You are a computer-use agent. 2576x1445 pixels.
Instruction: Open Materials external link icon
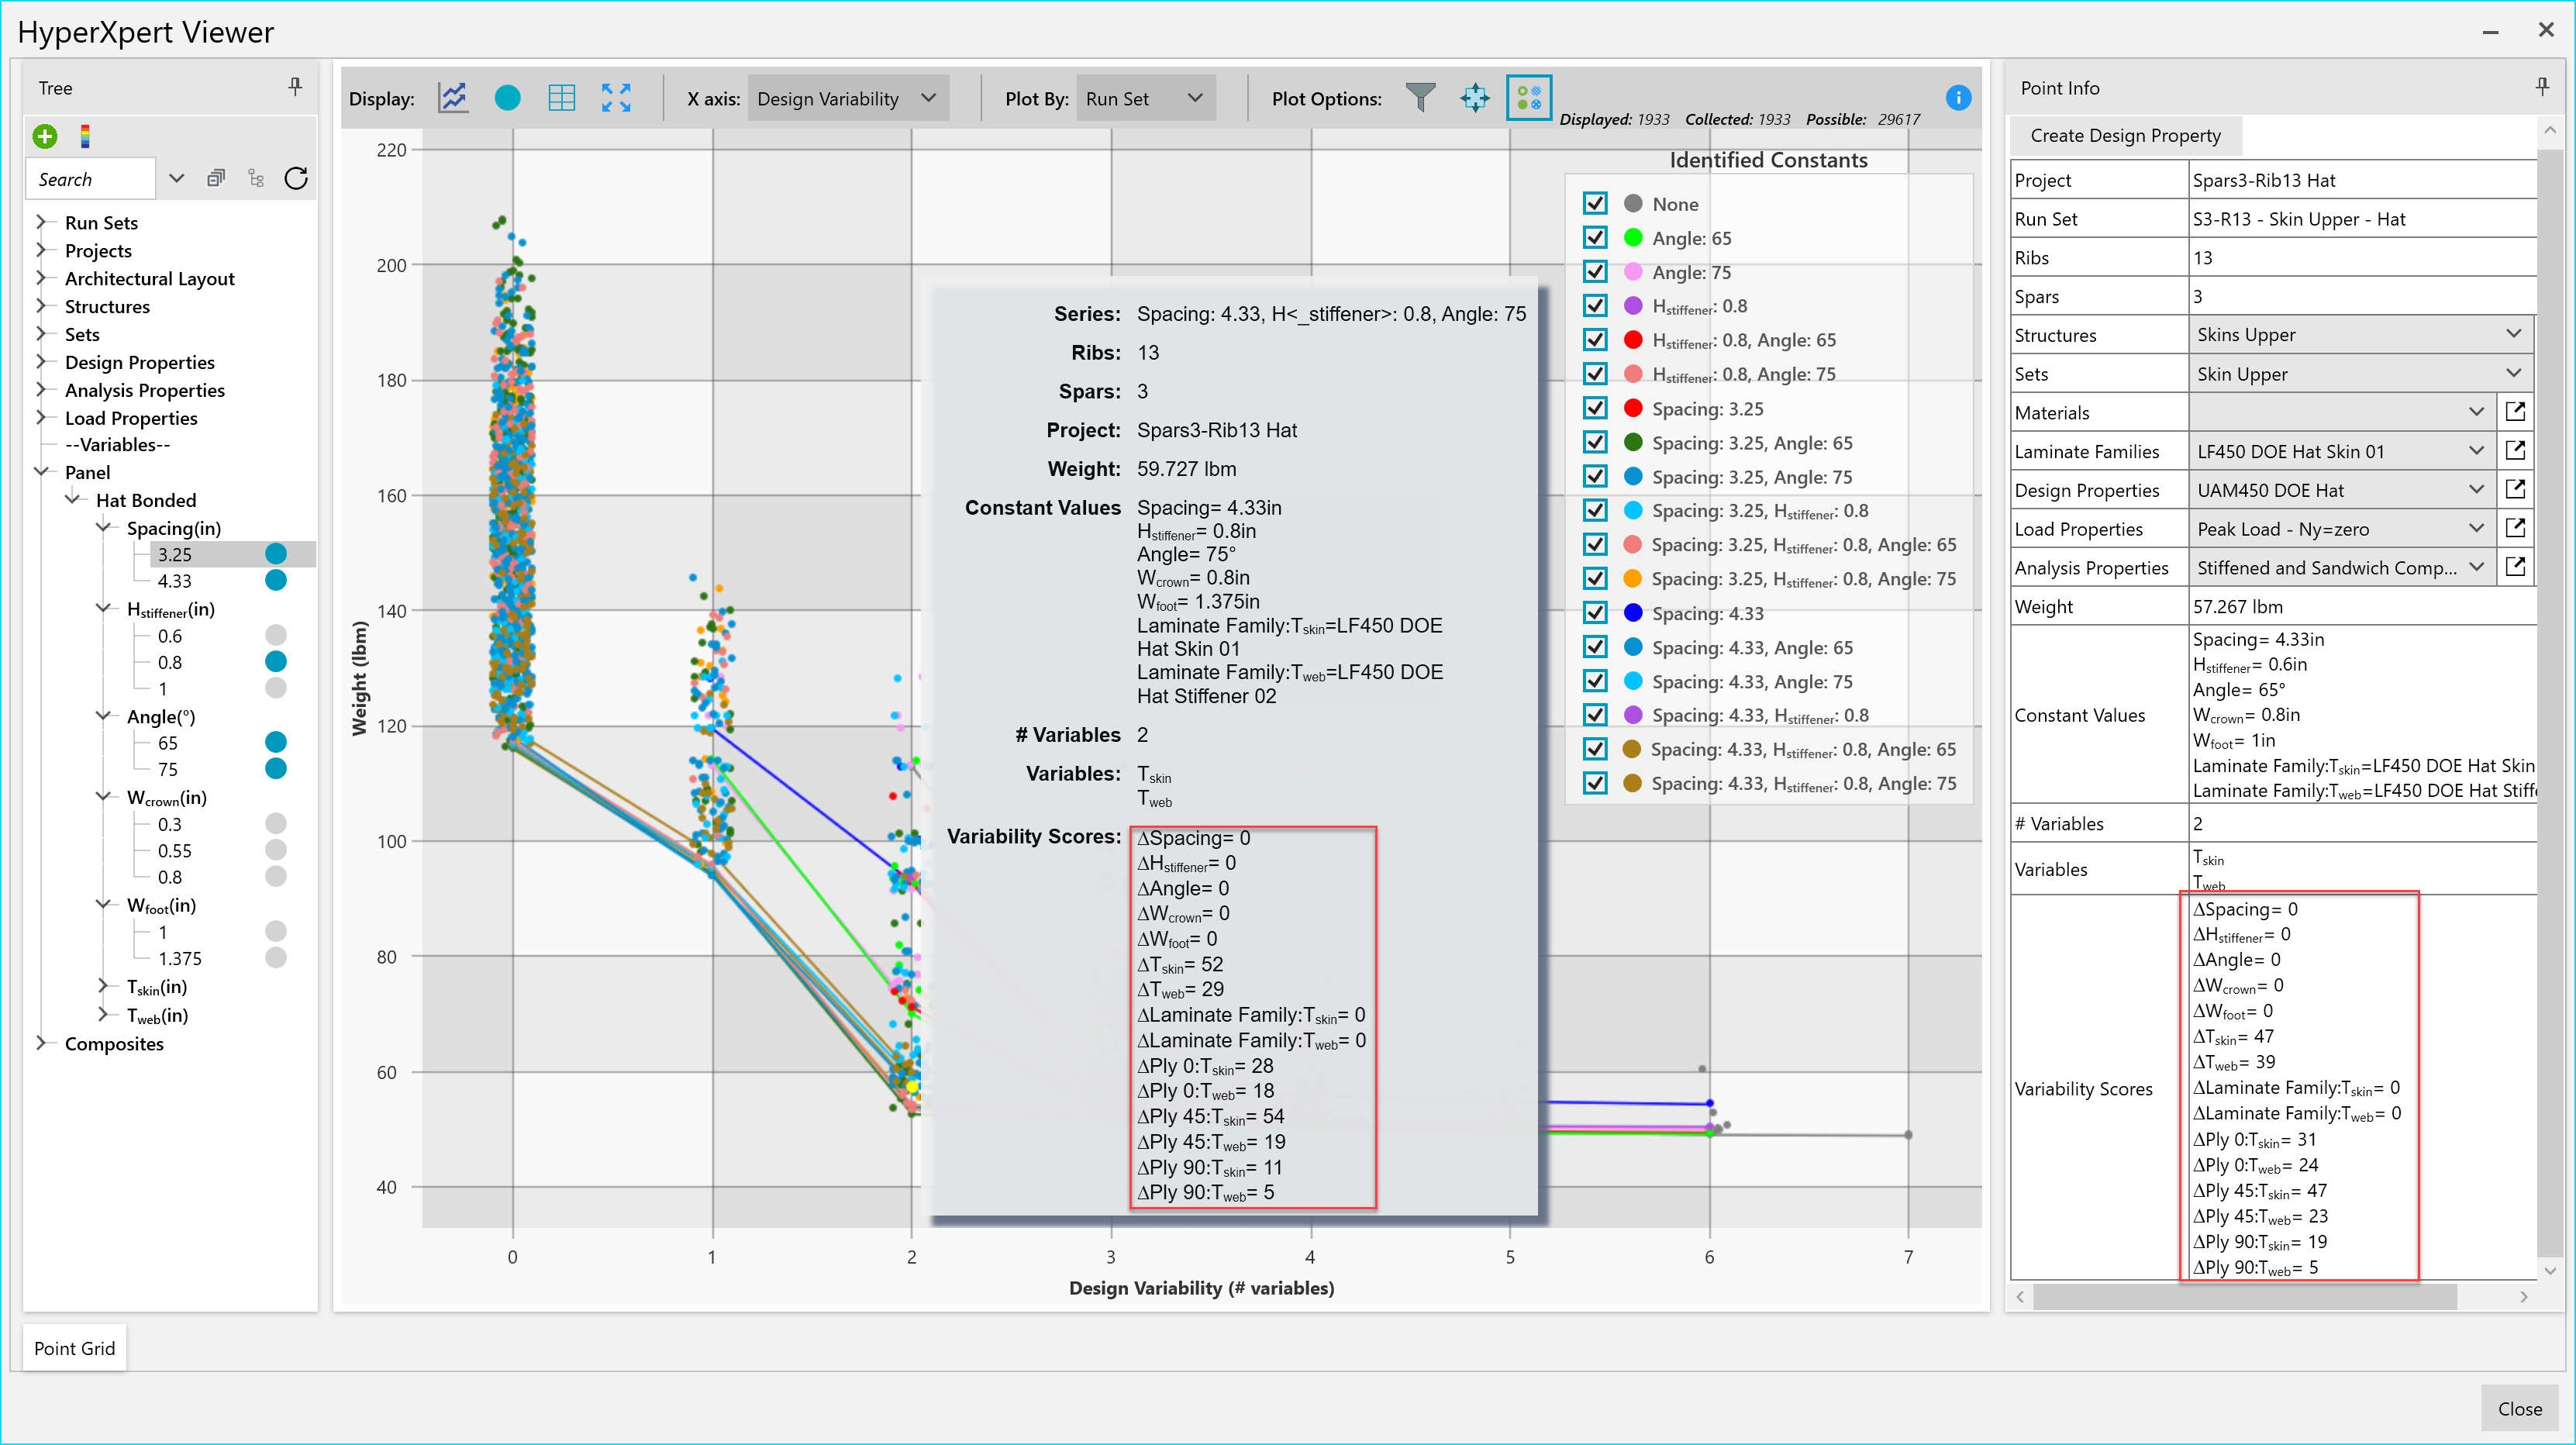click(2516, 412)
